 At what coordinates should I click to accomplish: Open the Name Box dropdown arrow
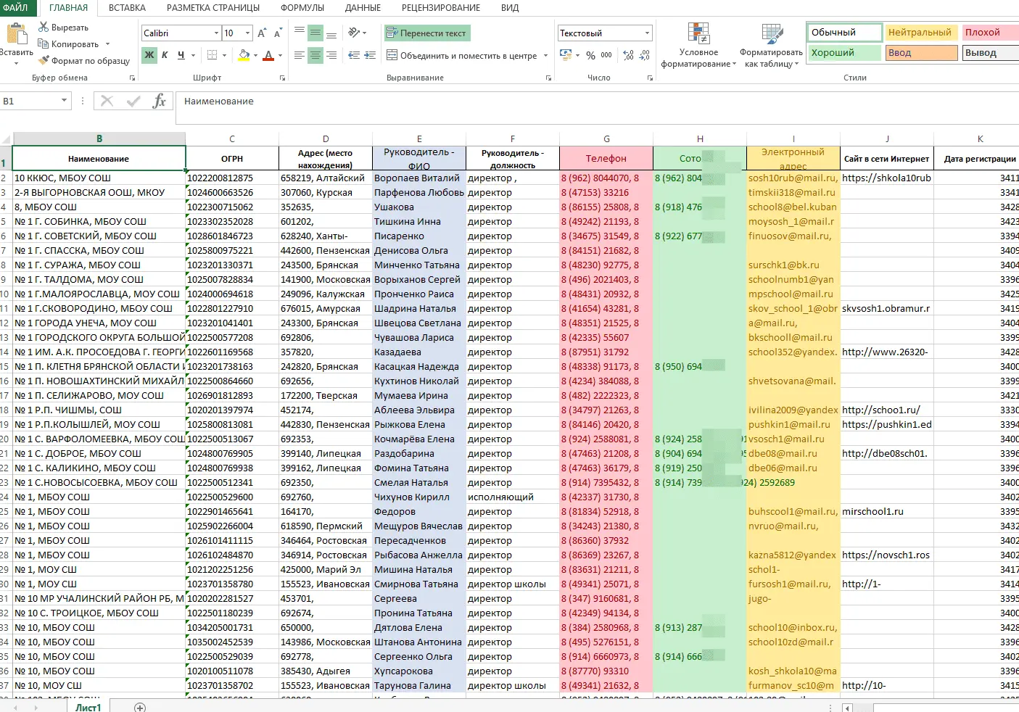coord(64,101)
